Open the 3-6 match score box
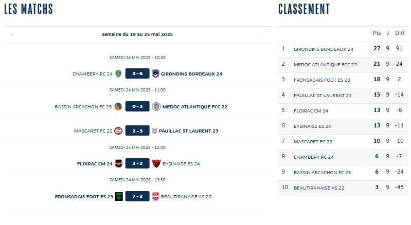Screen dimensions: 411x225 [137, 73]
